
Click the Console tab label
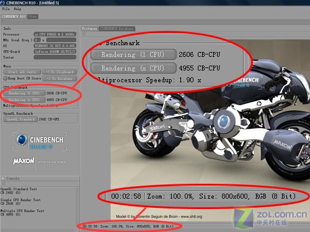point(13,178)
